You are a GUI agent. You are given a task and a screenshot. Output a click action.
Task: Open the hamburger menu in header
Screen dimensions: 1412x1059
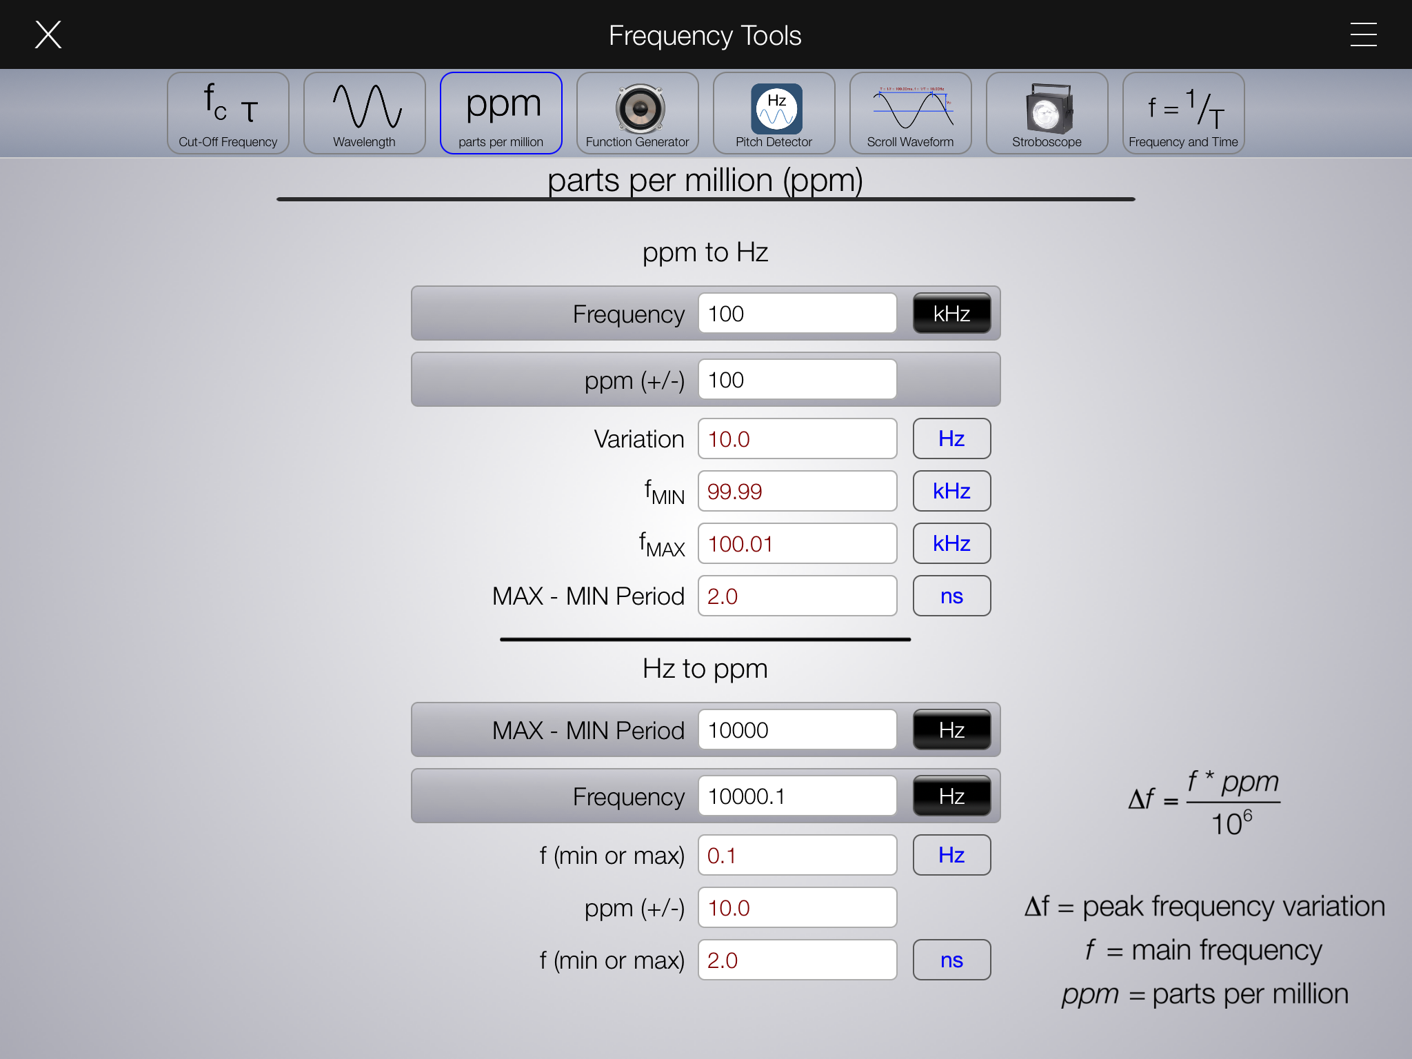(1363, 34)
